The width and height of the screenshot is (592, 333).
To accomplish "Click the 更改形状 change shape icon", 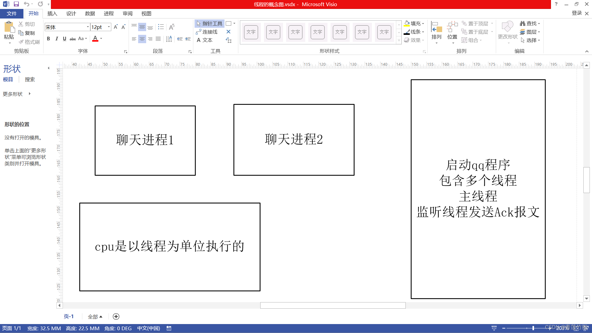I will click(507, 31).
